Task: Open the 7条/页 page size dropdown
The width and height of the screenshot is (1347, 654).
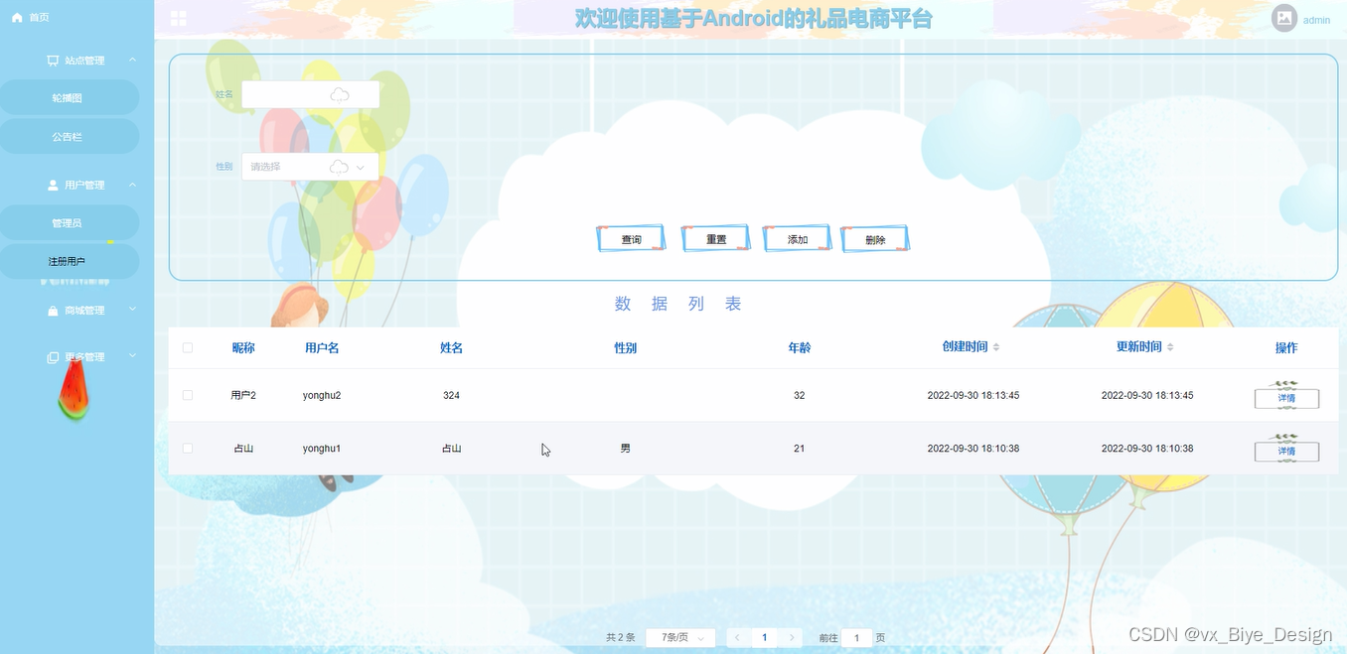Action: (x=680, y=637)
